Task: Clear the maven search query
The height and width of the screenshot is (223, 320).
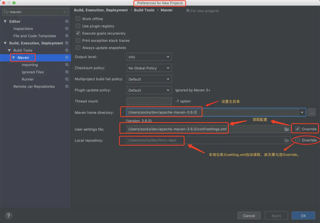Action: tap(65, 12)
